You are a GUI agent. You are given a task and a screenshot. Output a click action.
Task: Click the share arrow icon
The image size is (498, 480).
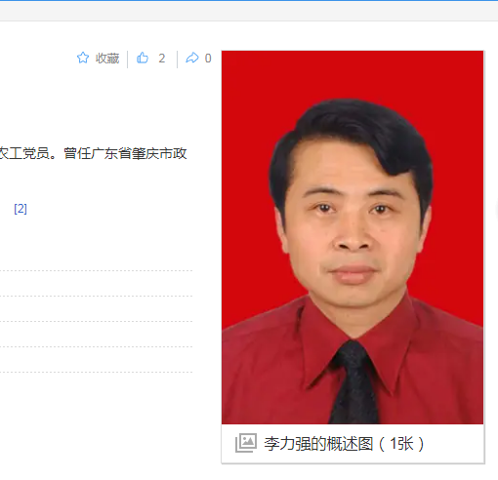pos(192,58)
